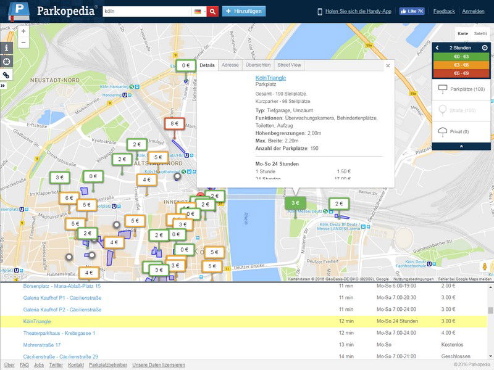Click the red magnifier search button
Image resolution: width=494 pixels, height=370 pixels.
coord(212,12)
